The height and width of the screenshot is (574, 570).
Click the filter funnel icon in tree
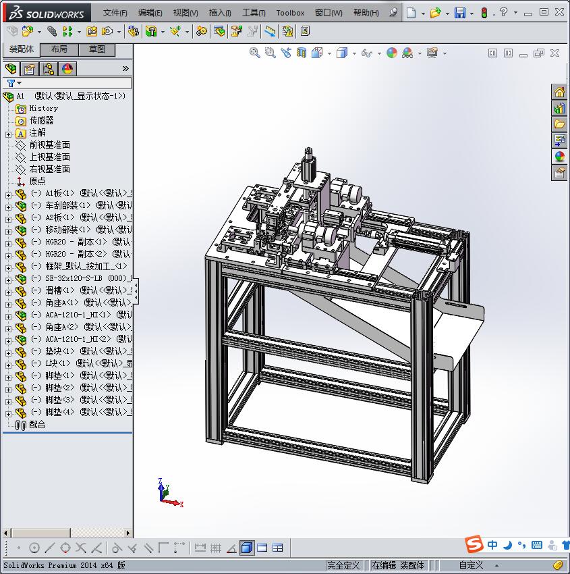pyautogui.click(x=11, y=83)
